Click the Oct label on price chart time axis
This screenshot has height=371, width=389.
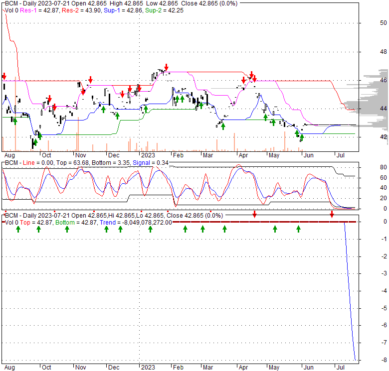pos(46,155)
